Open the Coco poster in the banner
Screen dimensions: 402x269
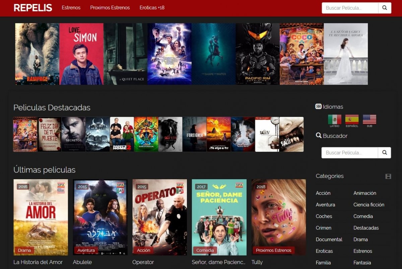pyautogui.click(x=301, y=54)
